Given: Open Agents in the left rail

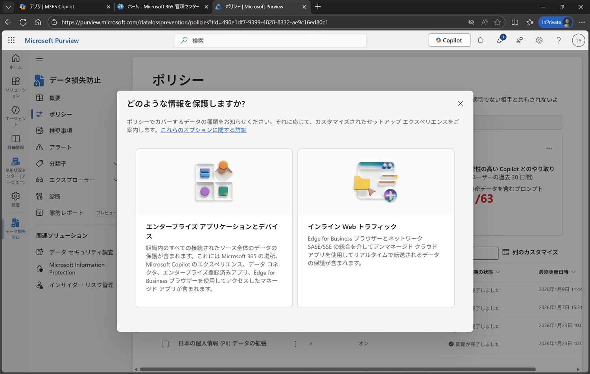Looking at the screenshot, I should (x=16, y=116).
